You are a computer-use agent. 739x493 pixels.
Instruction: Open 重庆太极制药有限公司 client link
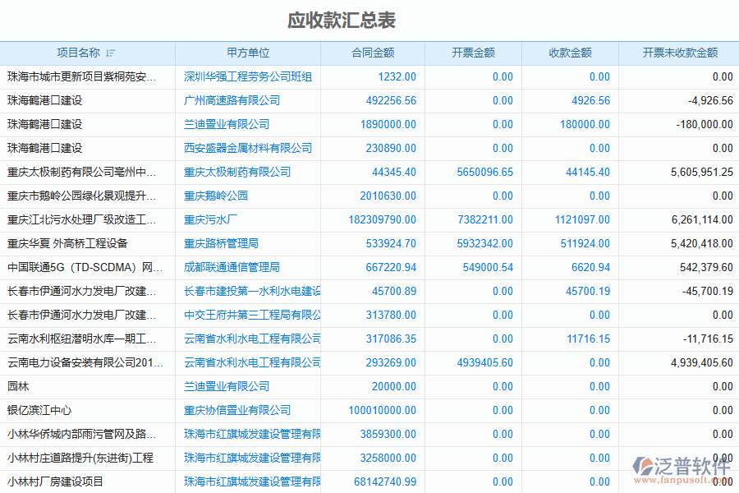237,172
